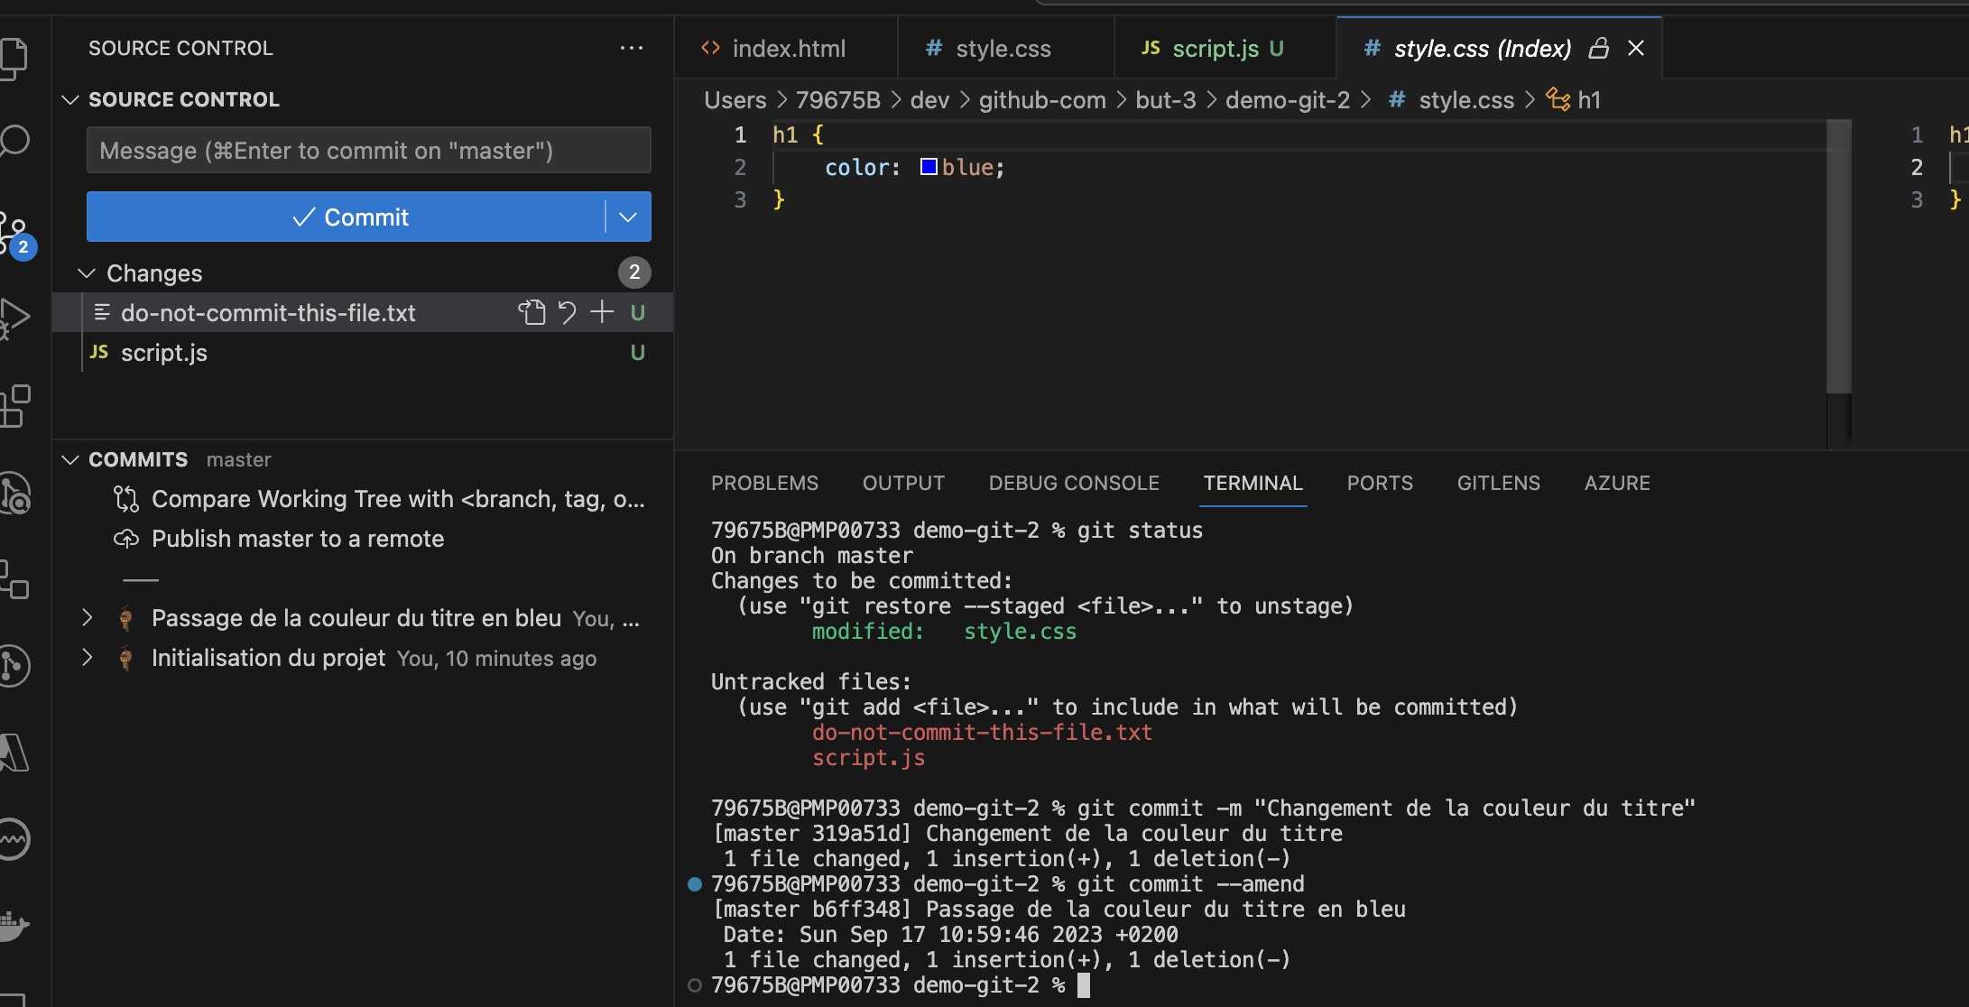
Task: Click Publish master to a remote
Action: [364, 539]
